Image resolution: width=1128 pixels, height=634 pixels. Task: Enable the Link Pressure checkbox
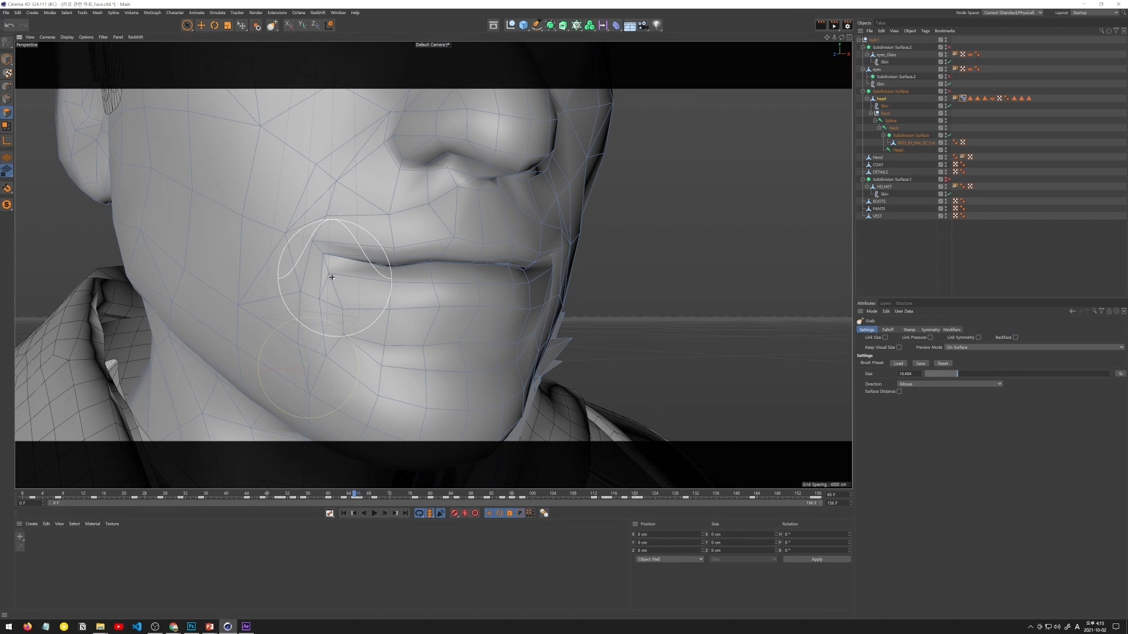pyautogui.click(x=930, y=338)
